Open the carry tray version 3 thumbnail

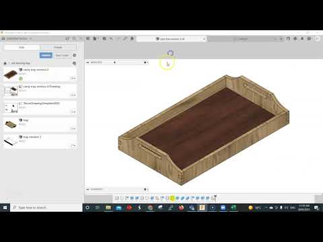pos(11,75)
